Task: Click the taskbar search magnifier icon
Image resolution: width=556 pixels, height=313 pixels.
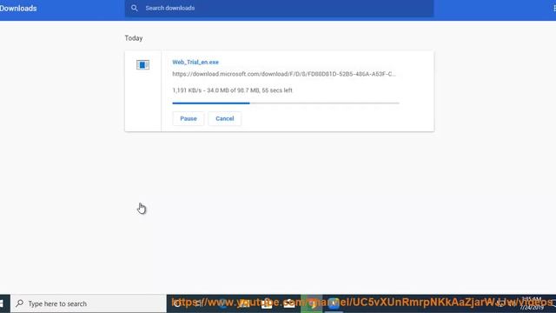Action: [x=19, y=303]
